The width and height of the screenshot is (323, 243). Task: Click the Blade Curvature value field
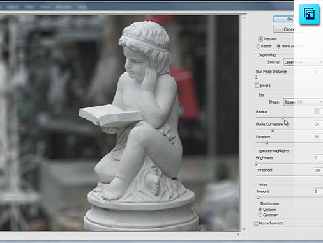[318, 124]
